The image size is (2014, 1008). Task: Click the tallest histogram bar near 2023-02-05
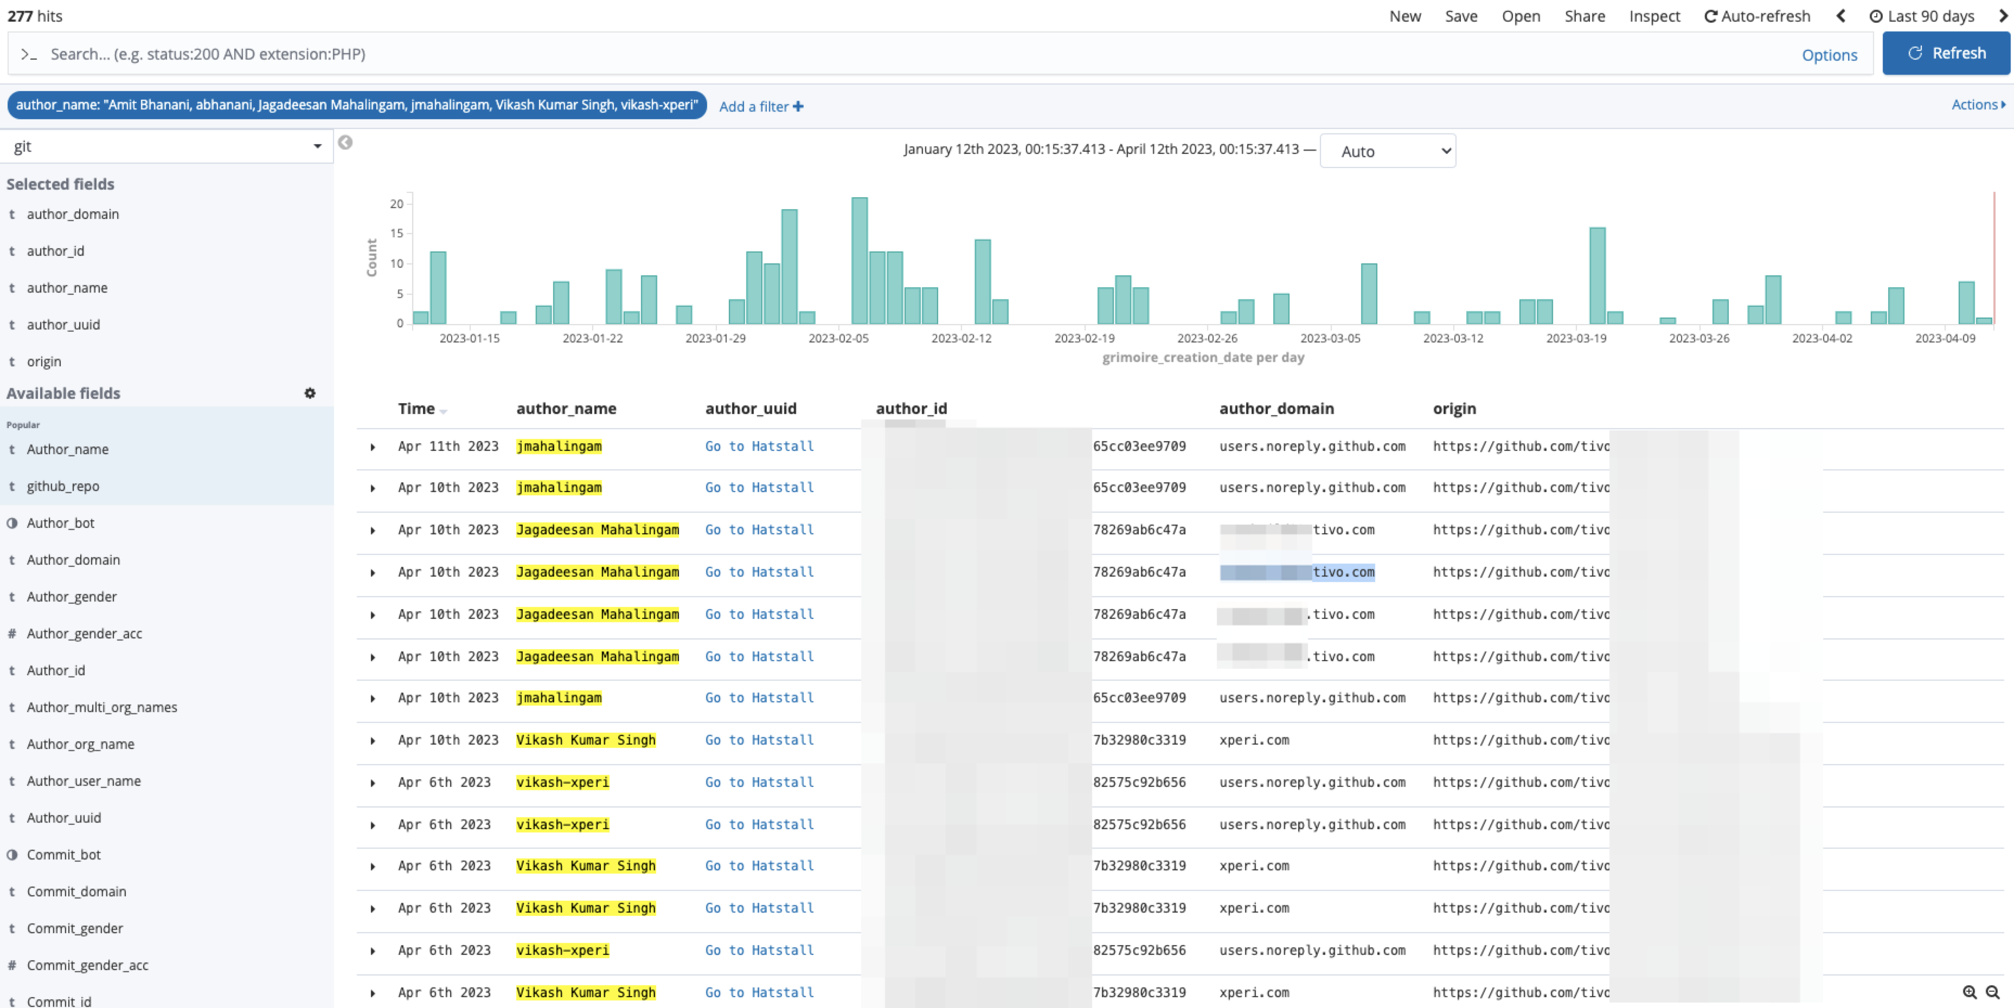coord(860,260)
